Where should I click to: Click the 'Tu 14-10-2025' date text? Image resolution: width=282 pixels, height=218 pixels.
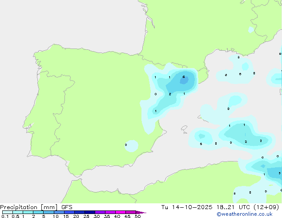[187, 207]
